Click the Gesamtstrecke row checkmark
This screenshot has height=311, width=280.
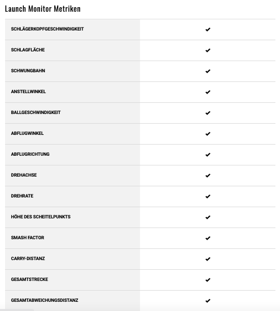207,280
